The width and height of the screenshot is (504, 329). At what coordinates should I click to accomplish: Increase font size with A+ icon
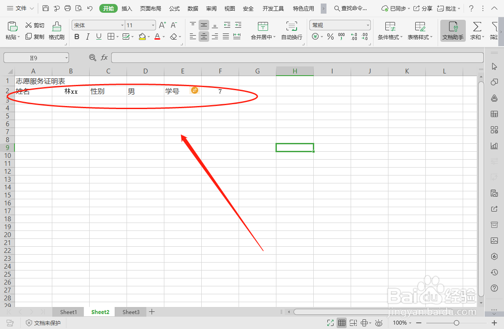[163, 25]
